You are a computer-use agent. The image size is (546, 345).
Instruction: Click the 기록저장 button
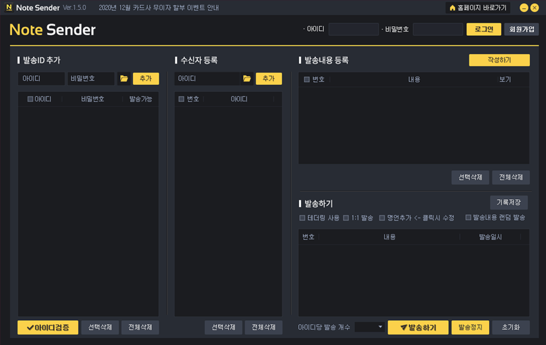[509, 203]
